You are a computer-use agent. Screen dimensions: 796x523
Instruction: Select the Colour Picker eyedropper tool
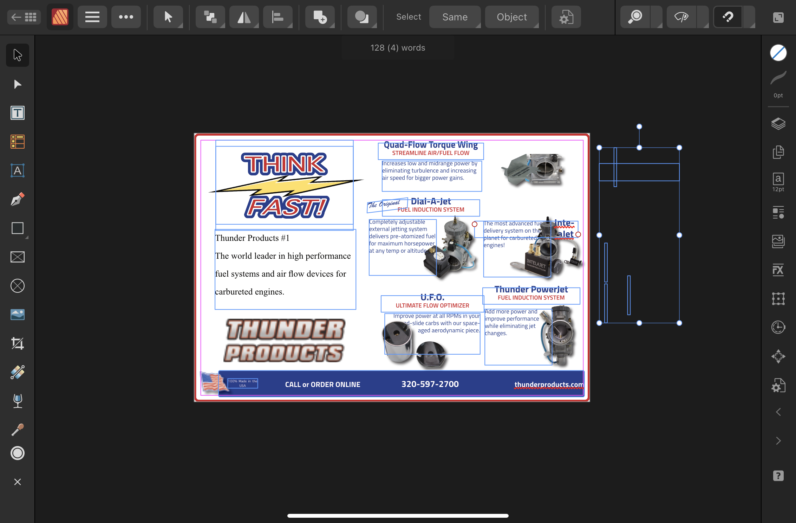tap(18, 430)
